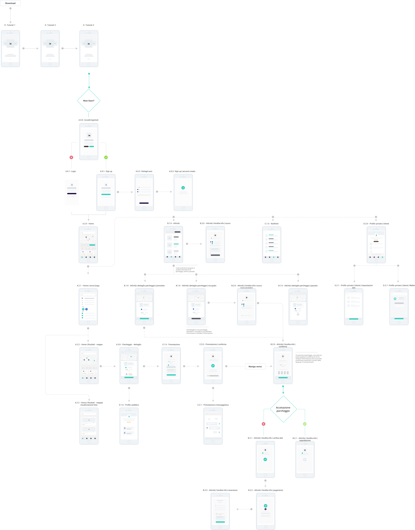
Task: Click red X icon beside Accetazione parcheggio
Action: pyautogui.click(x=263, y=424)
